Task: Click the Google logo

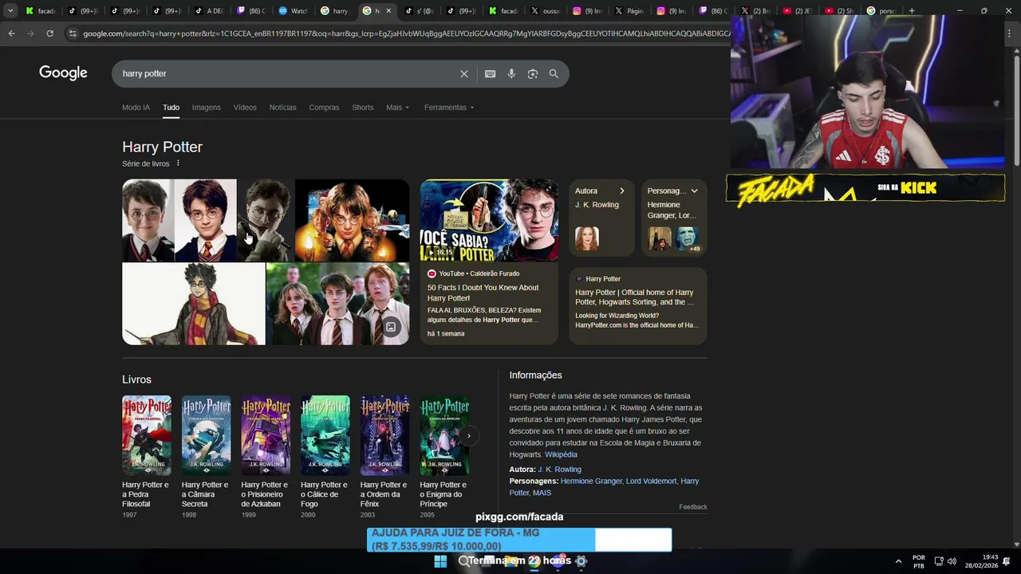Action: tap(63, 73)
